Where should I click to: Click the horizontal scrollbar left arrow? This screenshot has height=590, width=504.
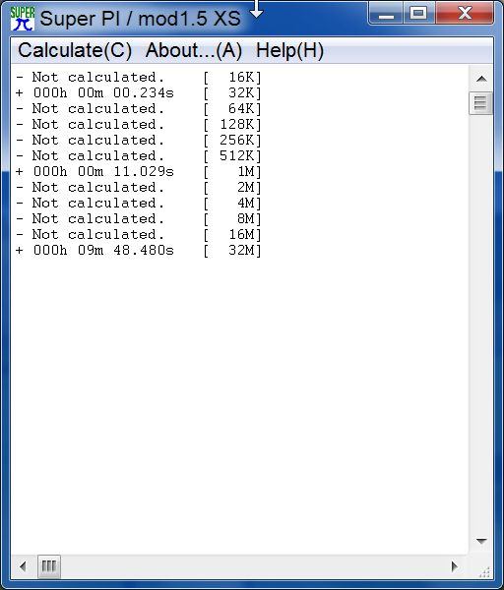pos(23,566)
